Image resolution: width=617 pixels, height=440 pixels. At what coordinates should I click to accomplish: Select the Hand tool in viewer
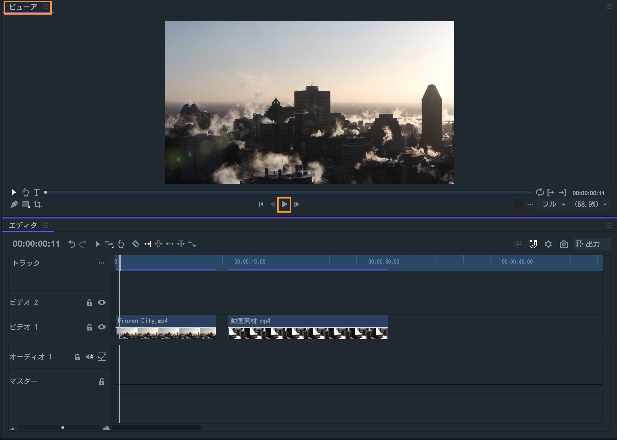pyautogui.click(x=26, y=192)
